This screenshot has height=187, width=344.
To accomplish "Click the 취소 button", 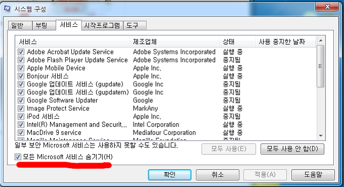I will point(218,175).
